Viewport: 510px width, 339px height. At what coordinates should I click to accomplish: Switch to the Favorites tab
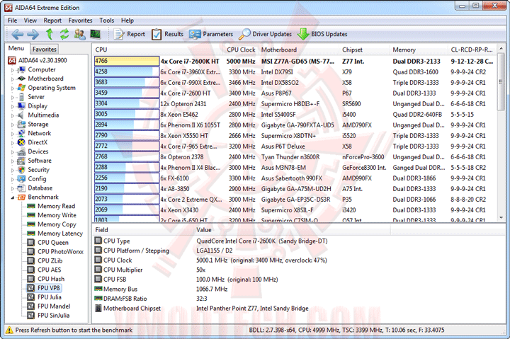(45, 49)
